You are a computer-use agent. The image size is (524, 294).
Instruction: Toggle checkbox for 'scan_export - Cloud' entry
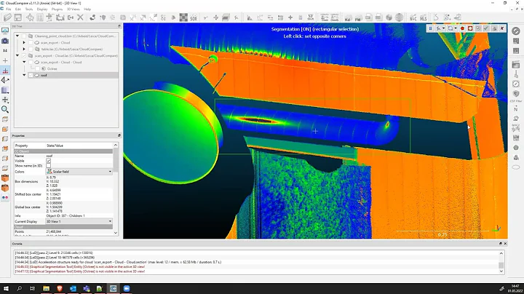[31, 42]
